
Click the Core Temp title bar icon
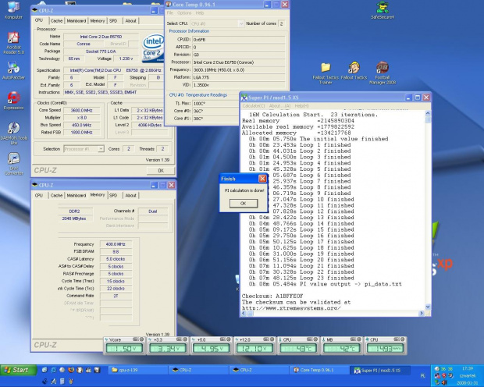click(x=169, y=5)
